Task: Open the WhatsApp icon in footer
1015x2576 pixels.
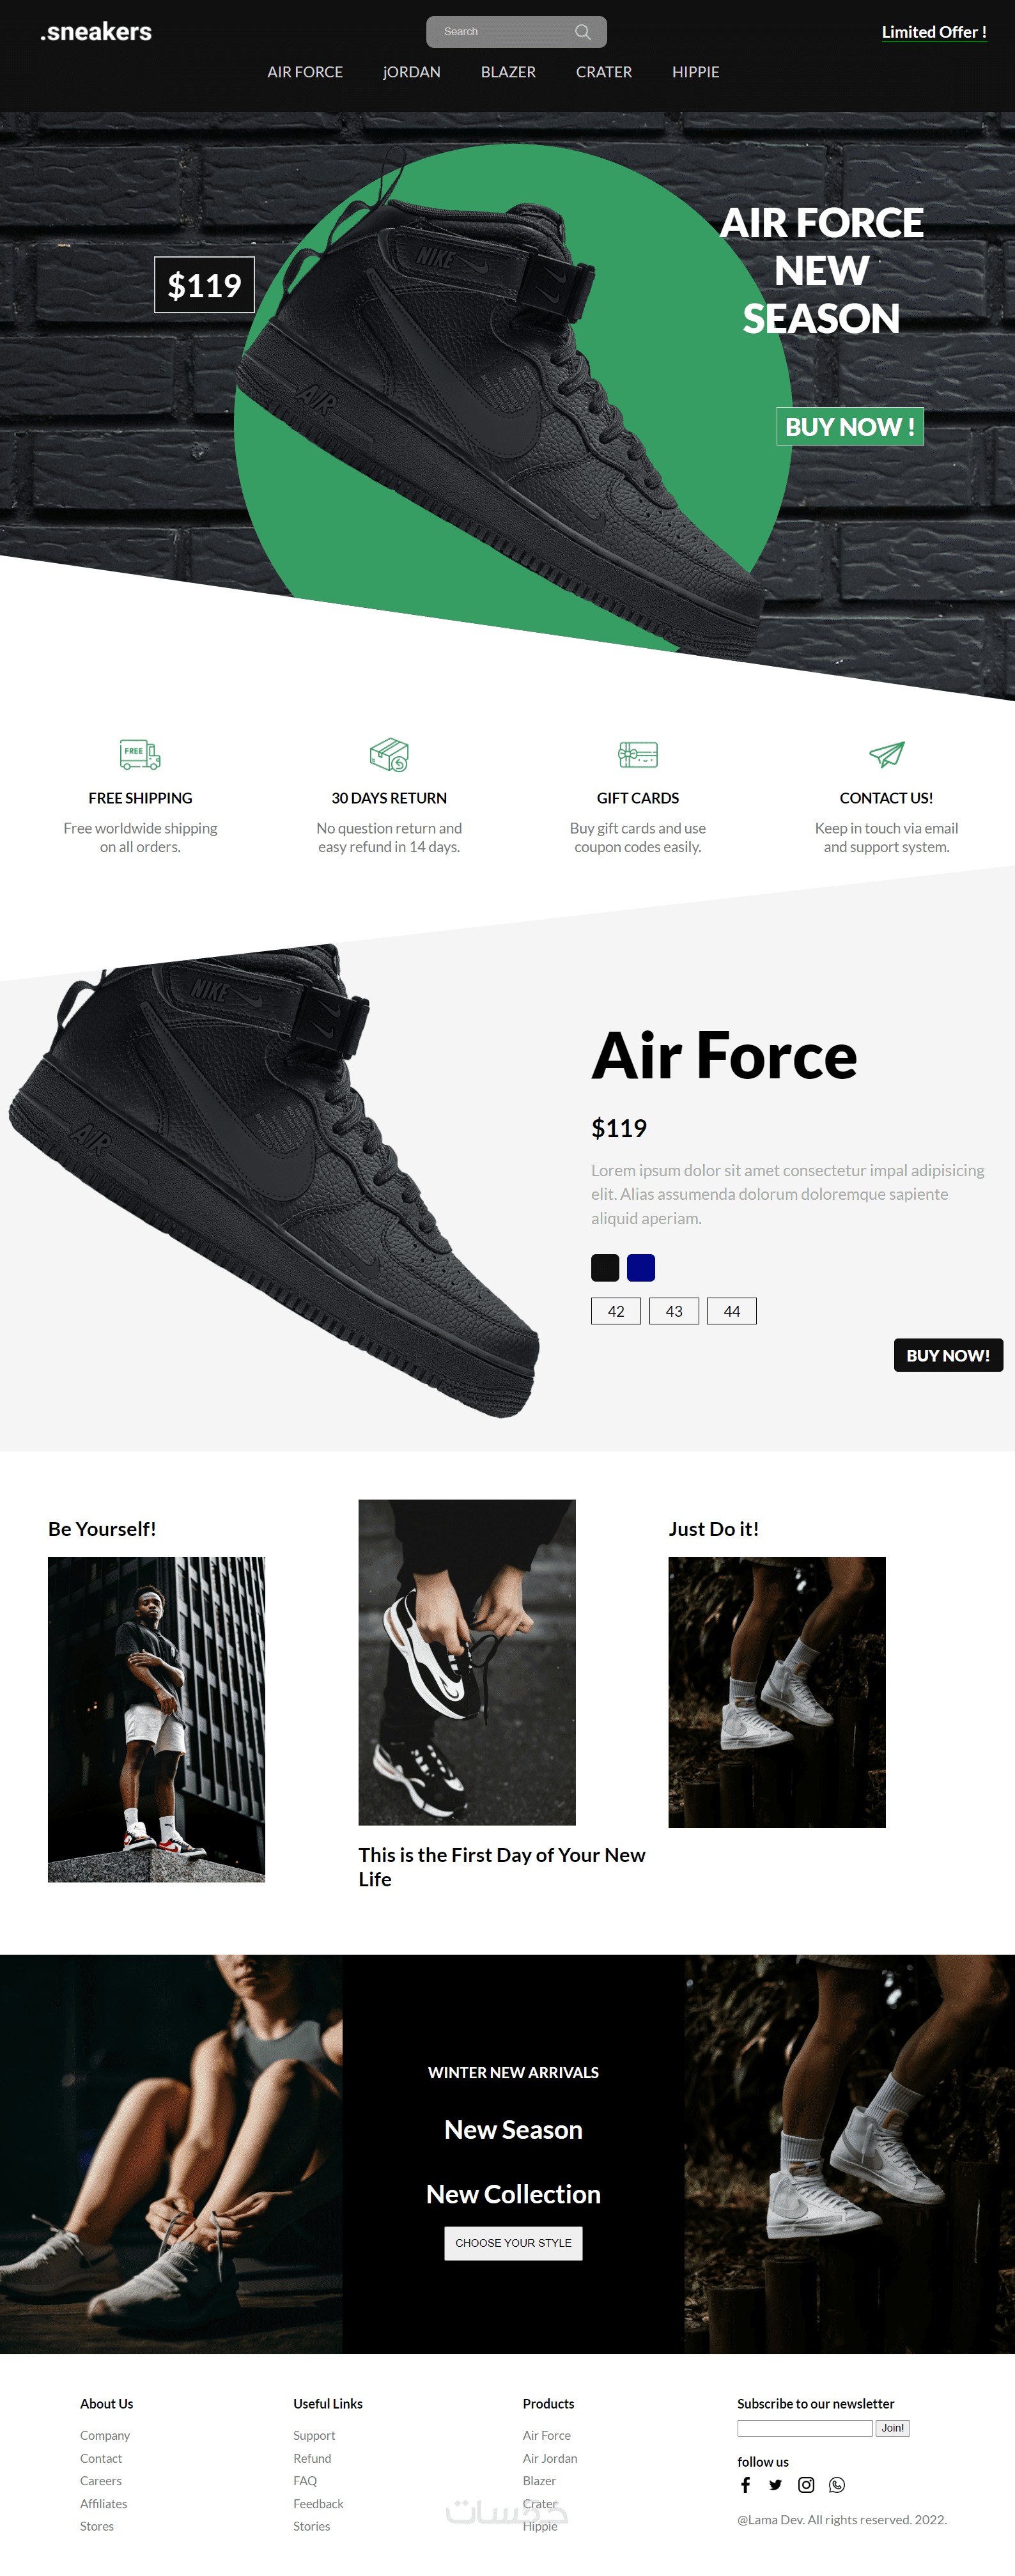Action: point(837,2485)
